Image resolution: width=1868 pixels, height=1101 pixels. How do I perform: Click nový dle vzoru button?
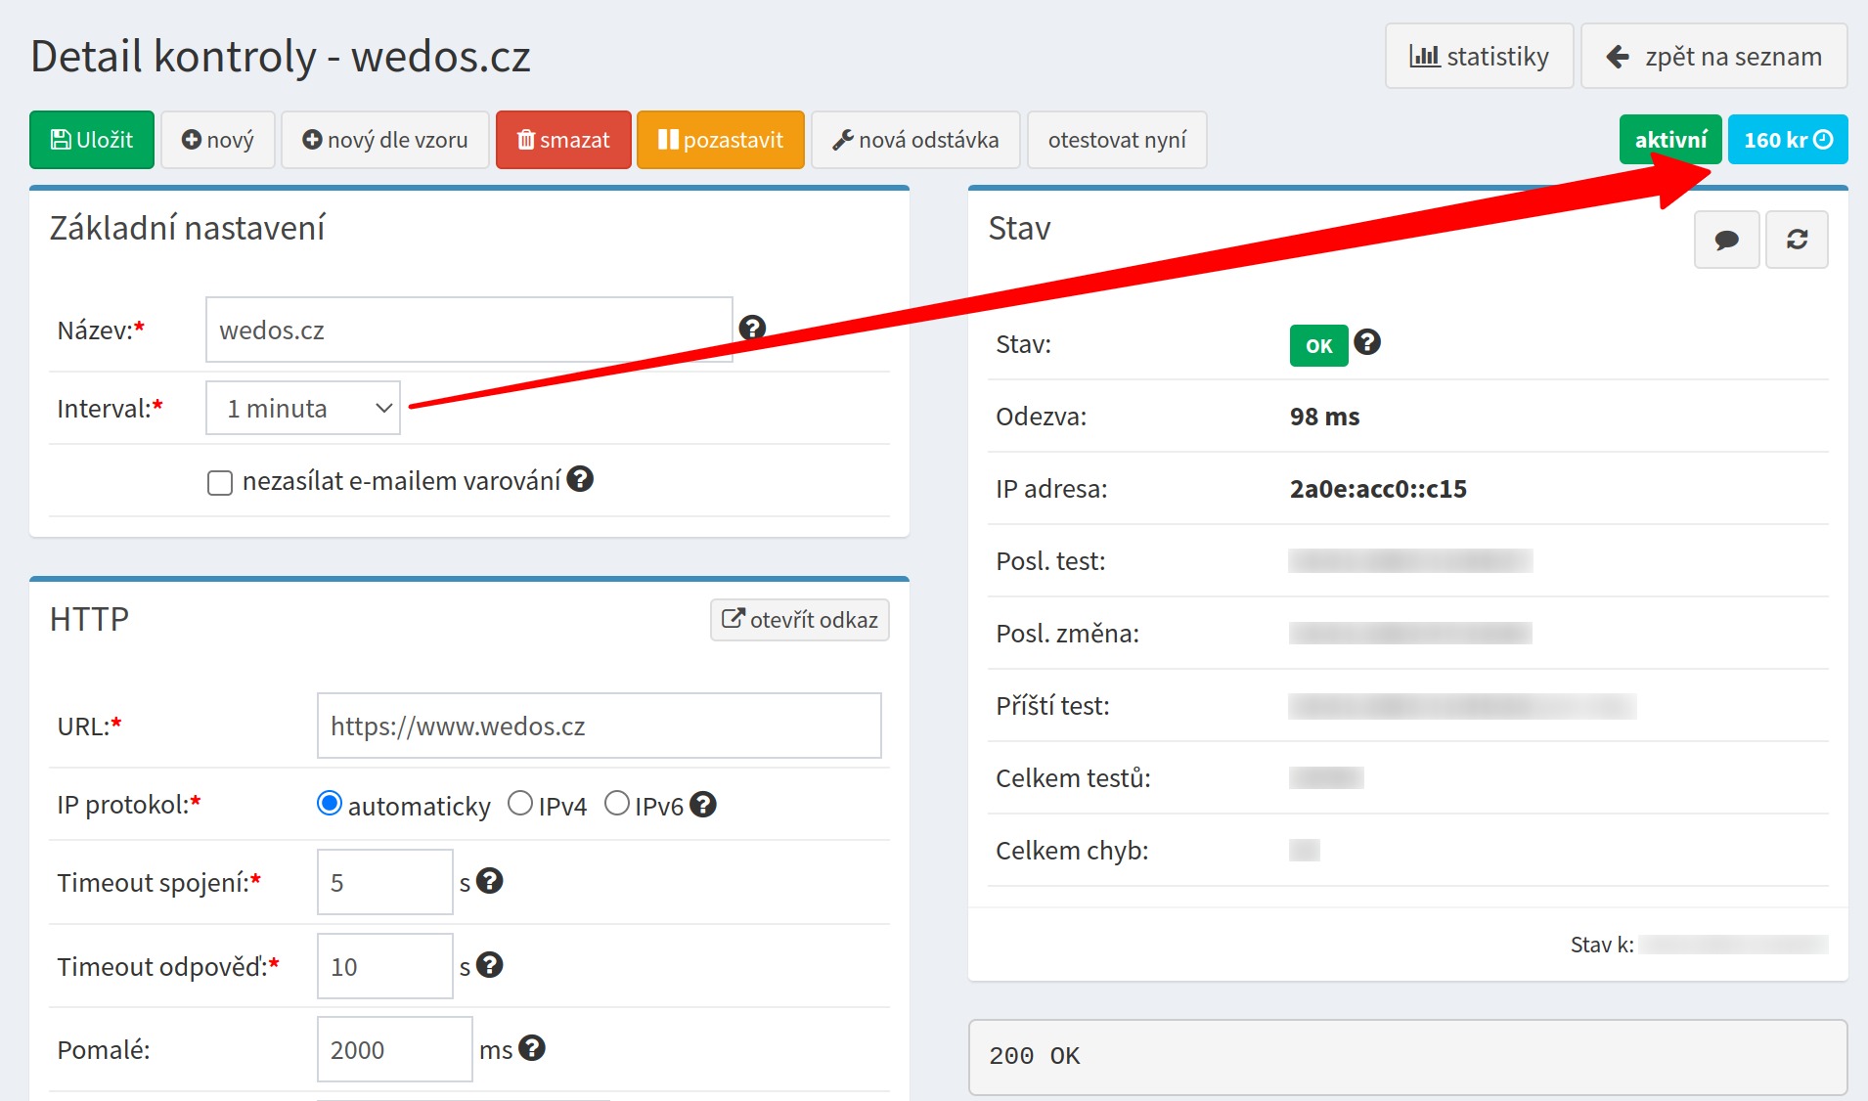pos(385,140)
